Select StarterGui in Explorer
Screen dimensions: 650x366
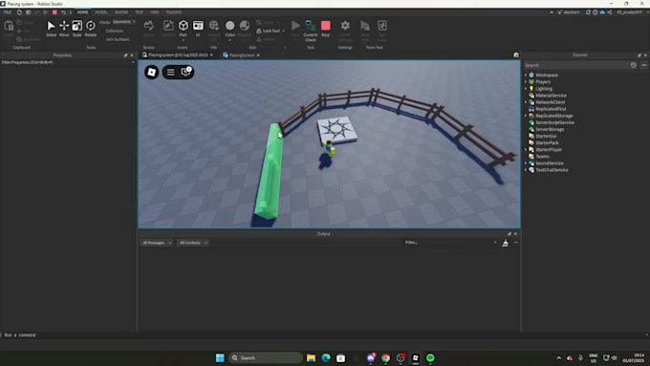(546, 136)
